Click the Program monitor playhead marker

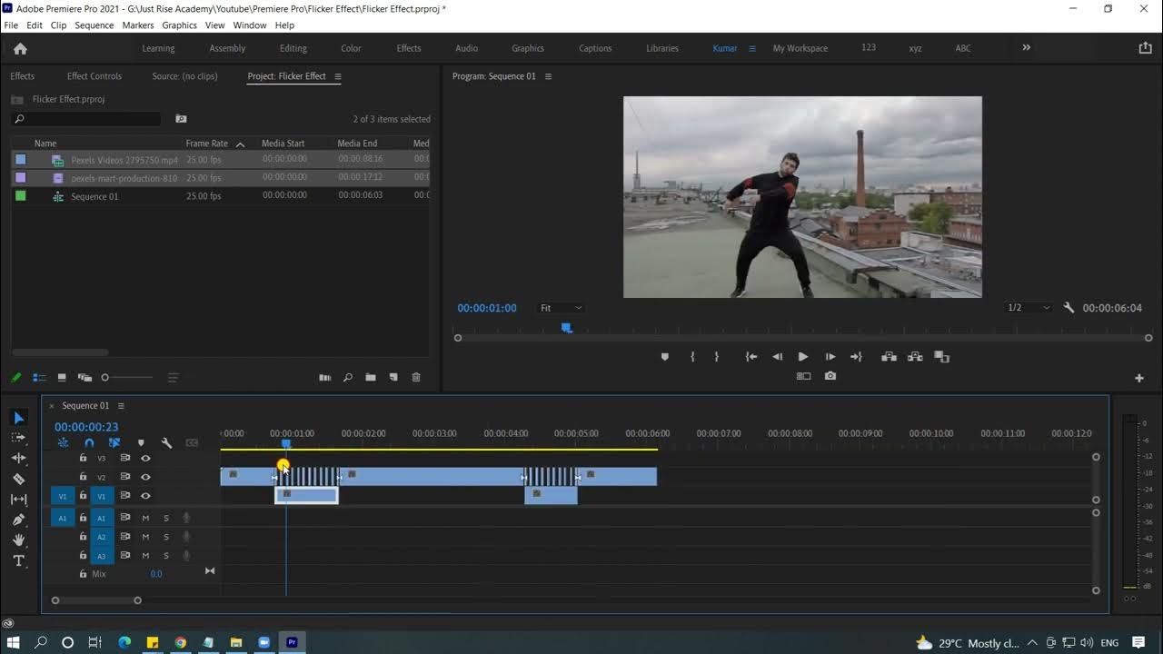(566, 327)
